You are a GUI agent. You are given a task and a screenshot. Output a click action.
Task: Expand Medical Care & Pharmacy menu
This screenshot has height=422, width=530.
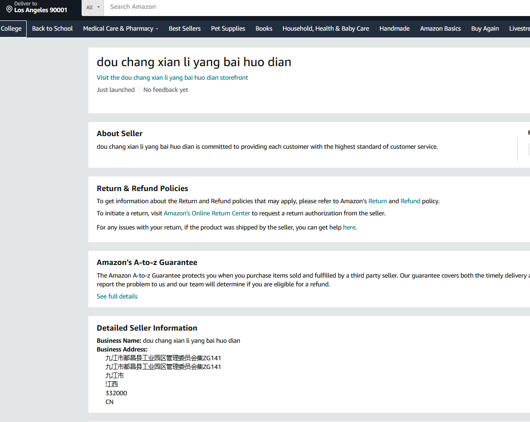(x=120, y=29)
